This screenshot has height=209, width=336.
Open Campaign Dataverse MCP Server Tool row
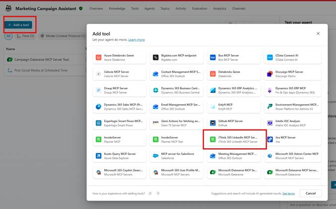click(x=42, y=60)
